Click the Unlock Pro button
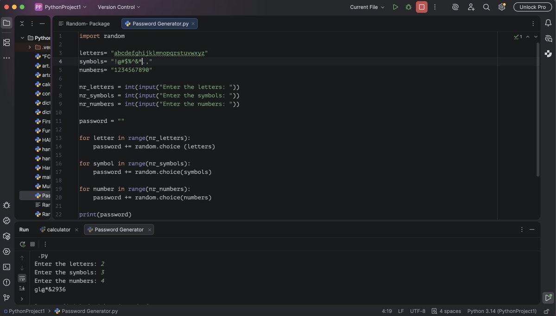The width and height of the screenshot is (556, 316). pyautogui.click(x=533, y=7)
